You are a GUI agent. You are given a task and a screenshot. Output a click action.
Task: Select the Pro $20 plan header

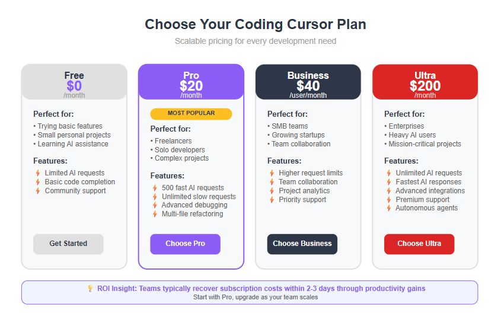191,82
